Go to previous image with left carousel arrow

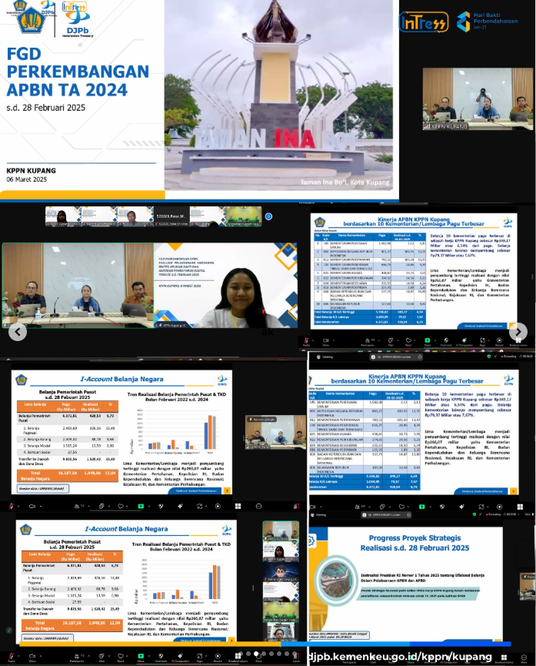click(17, 332)
